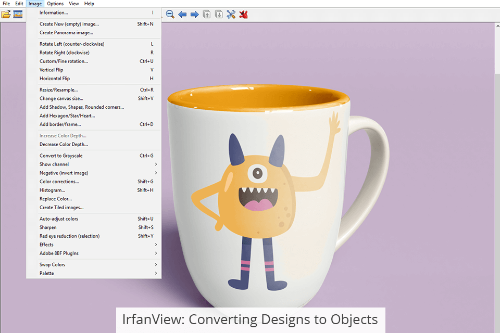Screen dimensions: 500x333
Task: Click the red IrfanView About icon
Action: point(244,15)
